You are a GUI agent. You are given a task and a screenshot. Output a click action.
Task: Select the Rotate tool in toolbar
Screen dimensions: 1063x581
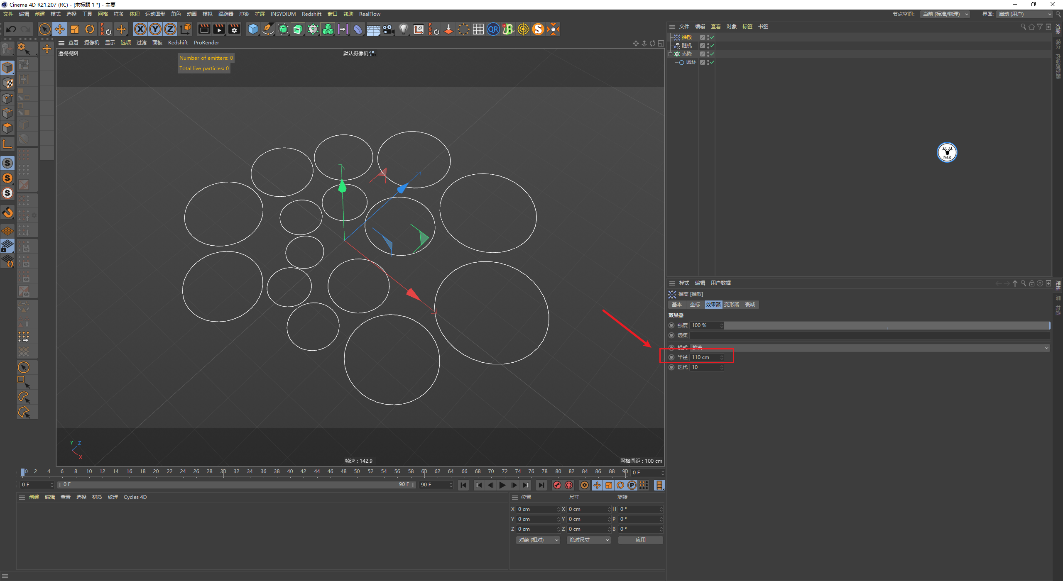[90, 29]
